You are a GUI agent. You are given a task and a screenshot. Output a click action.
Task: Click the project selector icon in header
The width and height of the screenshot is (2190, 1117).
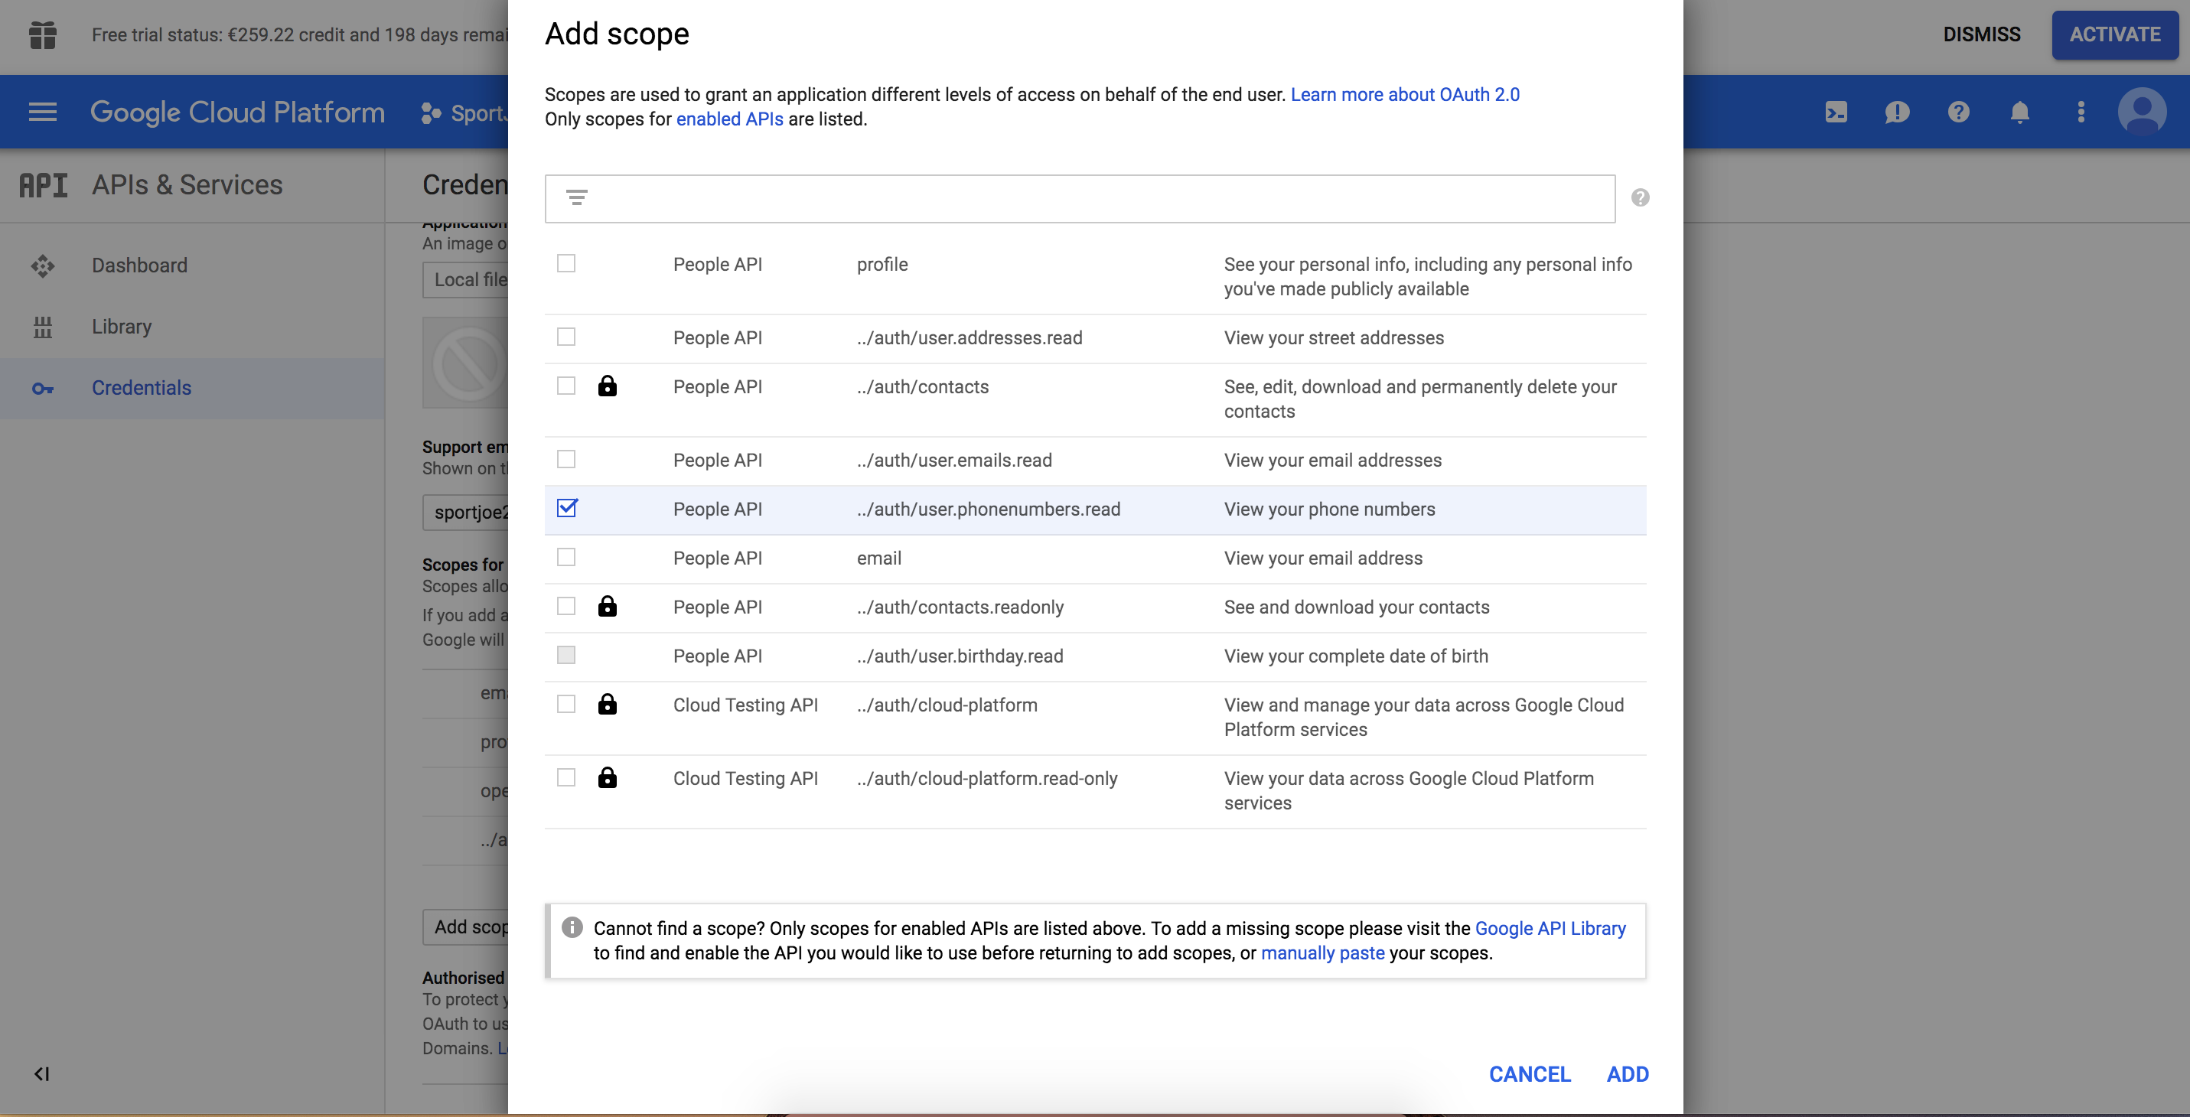(431, 113)
